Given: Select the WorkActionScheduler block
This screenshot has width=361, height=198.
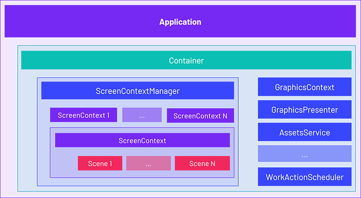Looking at the screenshot, I should (x=305, y=177).
